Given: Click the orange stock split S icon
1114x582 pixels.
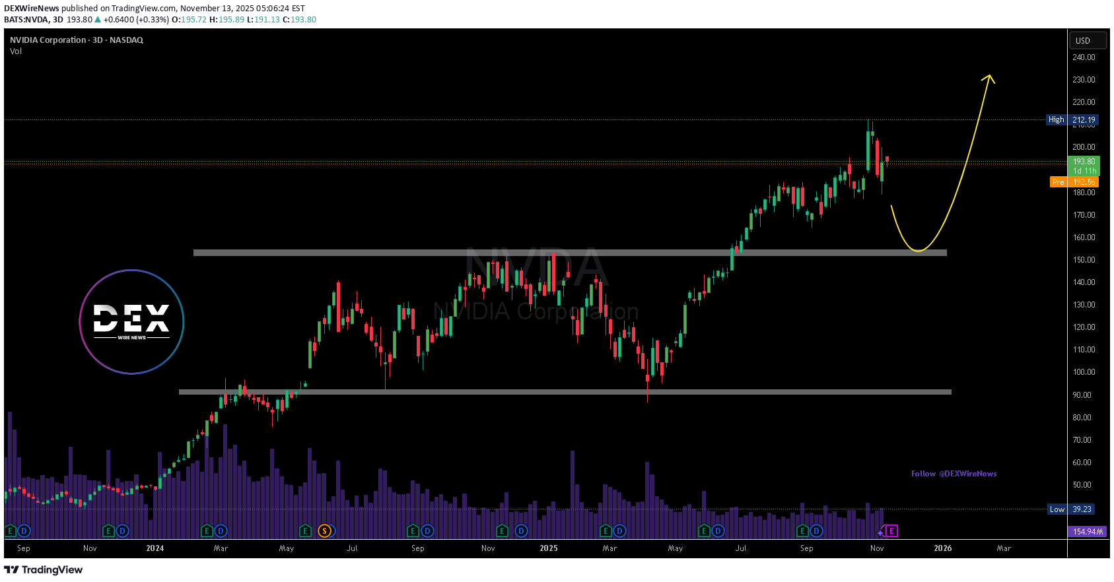Looking at the screenshot, I should pyautogui.click(x=324, y=531).
